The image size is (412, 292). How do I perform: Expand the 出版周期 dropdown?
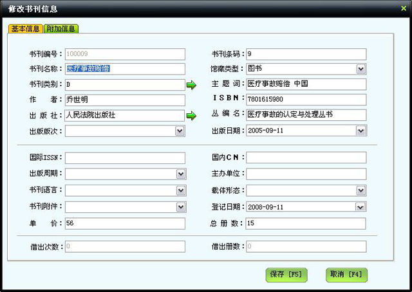coord(180,174)
